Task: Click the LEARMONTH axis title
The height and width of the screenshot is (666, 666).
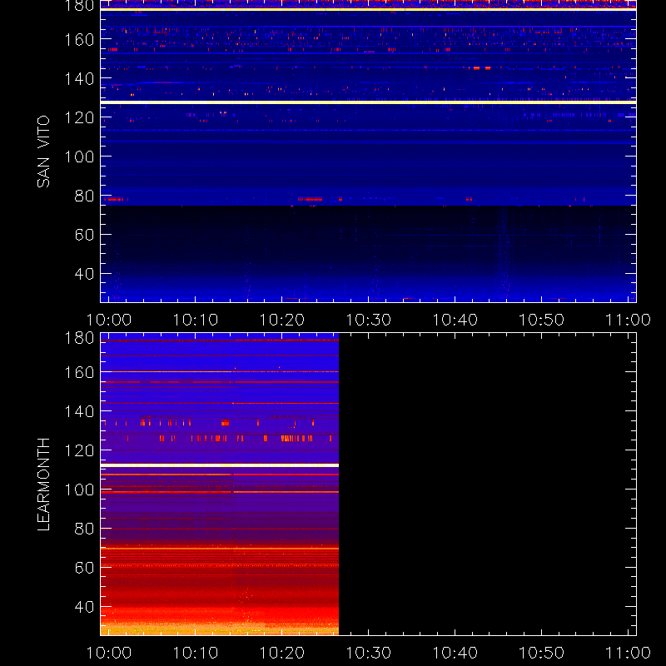Action: click(43, 485)
